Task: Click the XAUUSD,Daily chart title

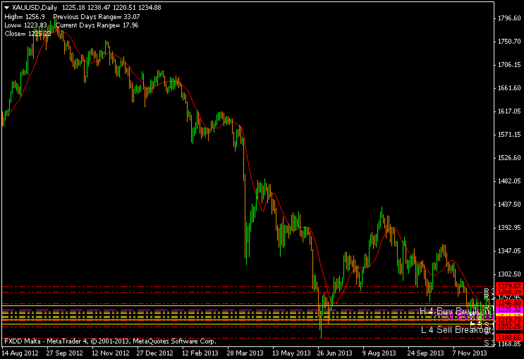Action: click(35, 7)
